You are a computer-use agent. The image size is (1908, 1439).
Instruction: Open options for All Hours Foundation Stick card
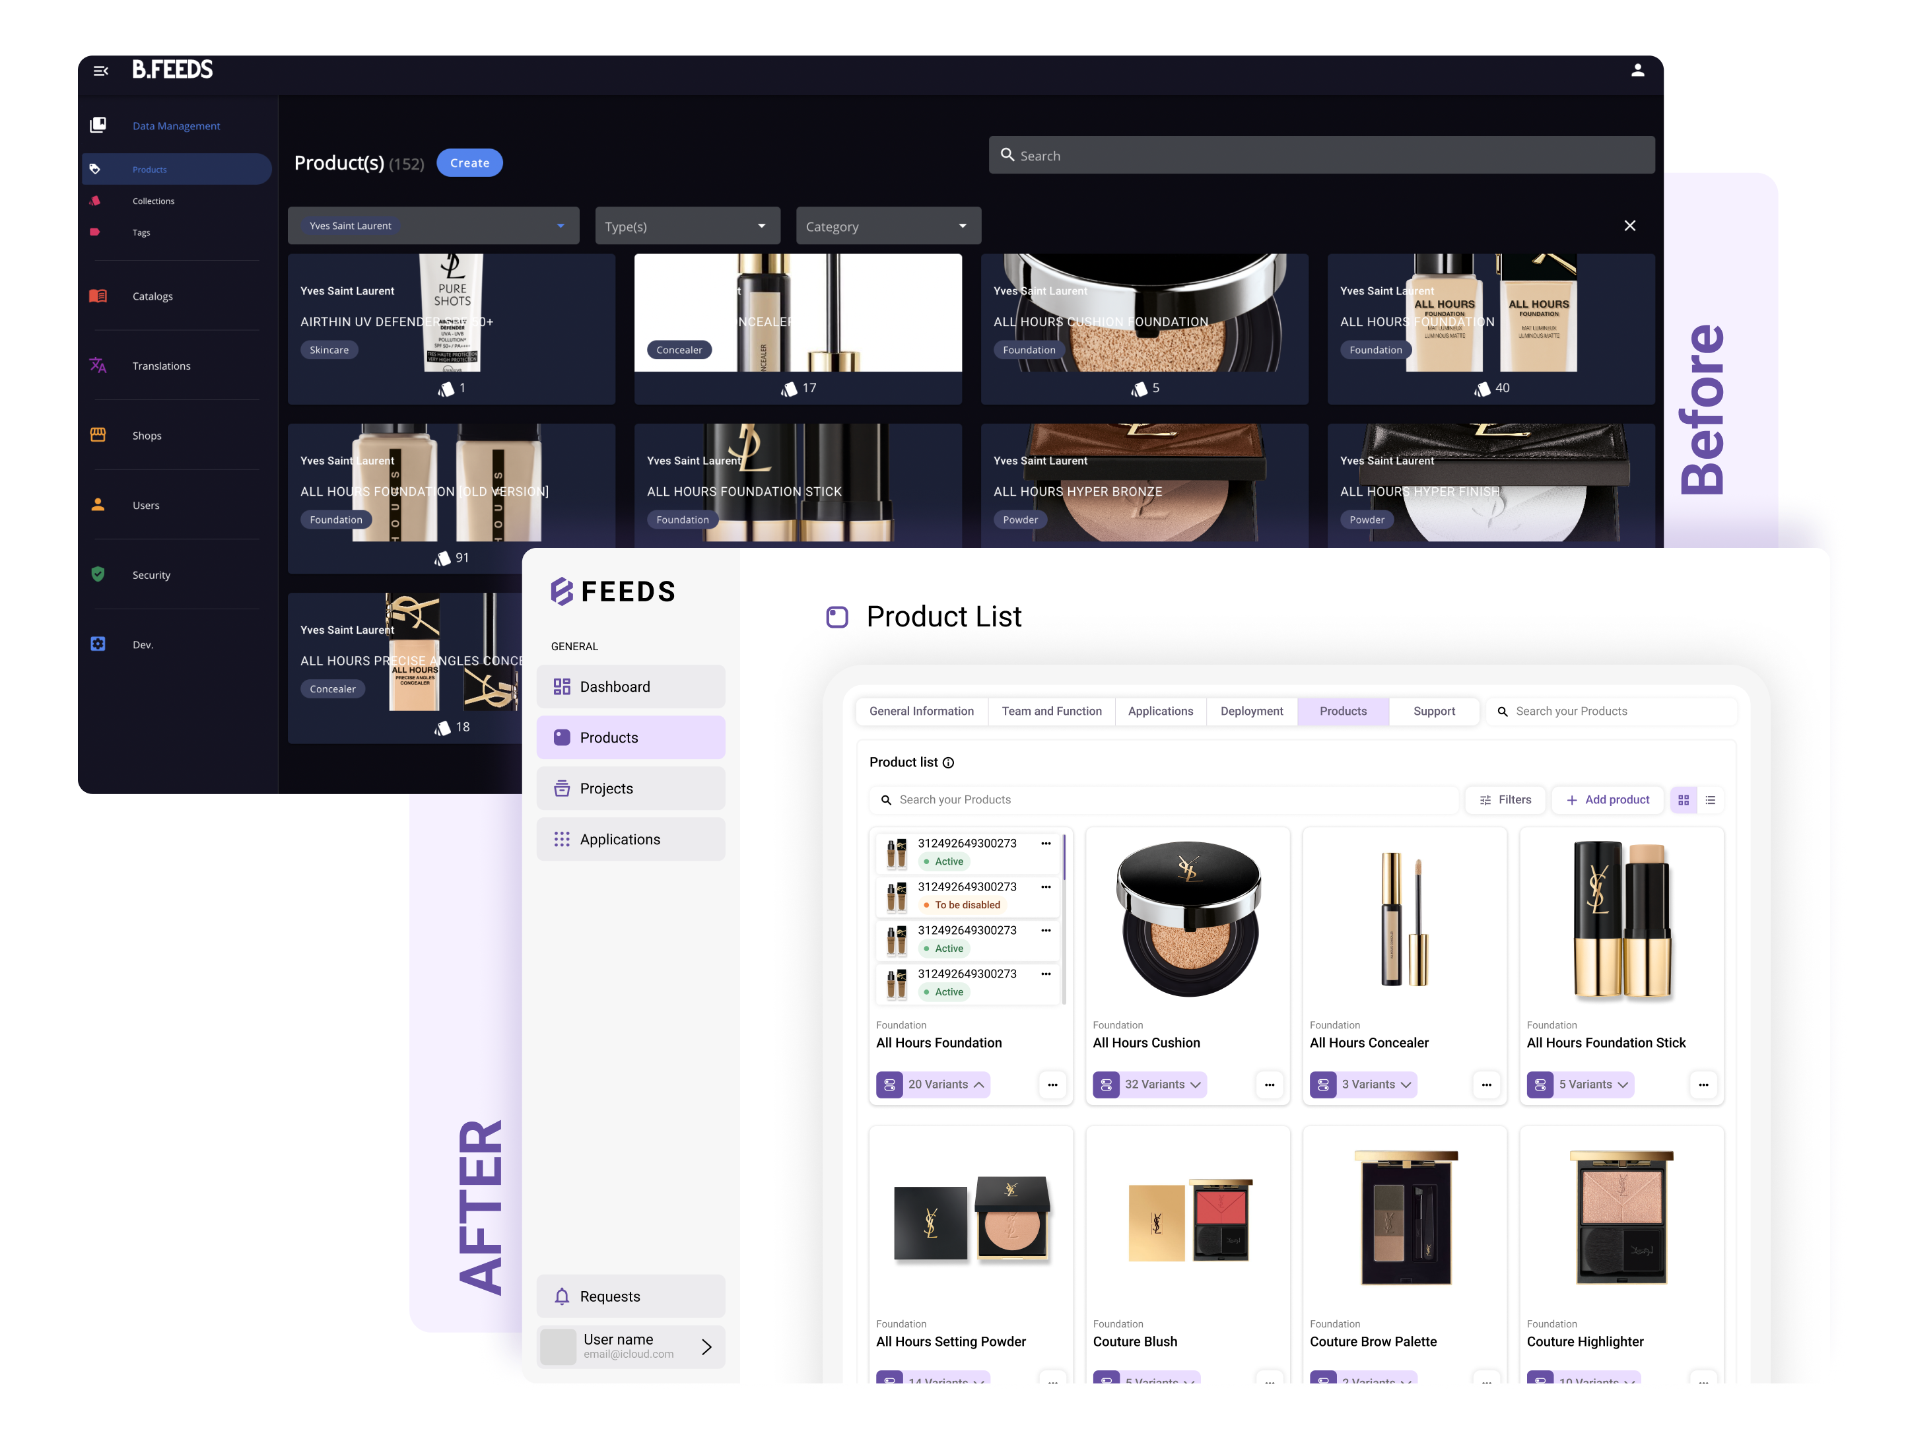click(x=1703, y=1085)
